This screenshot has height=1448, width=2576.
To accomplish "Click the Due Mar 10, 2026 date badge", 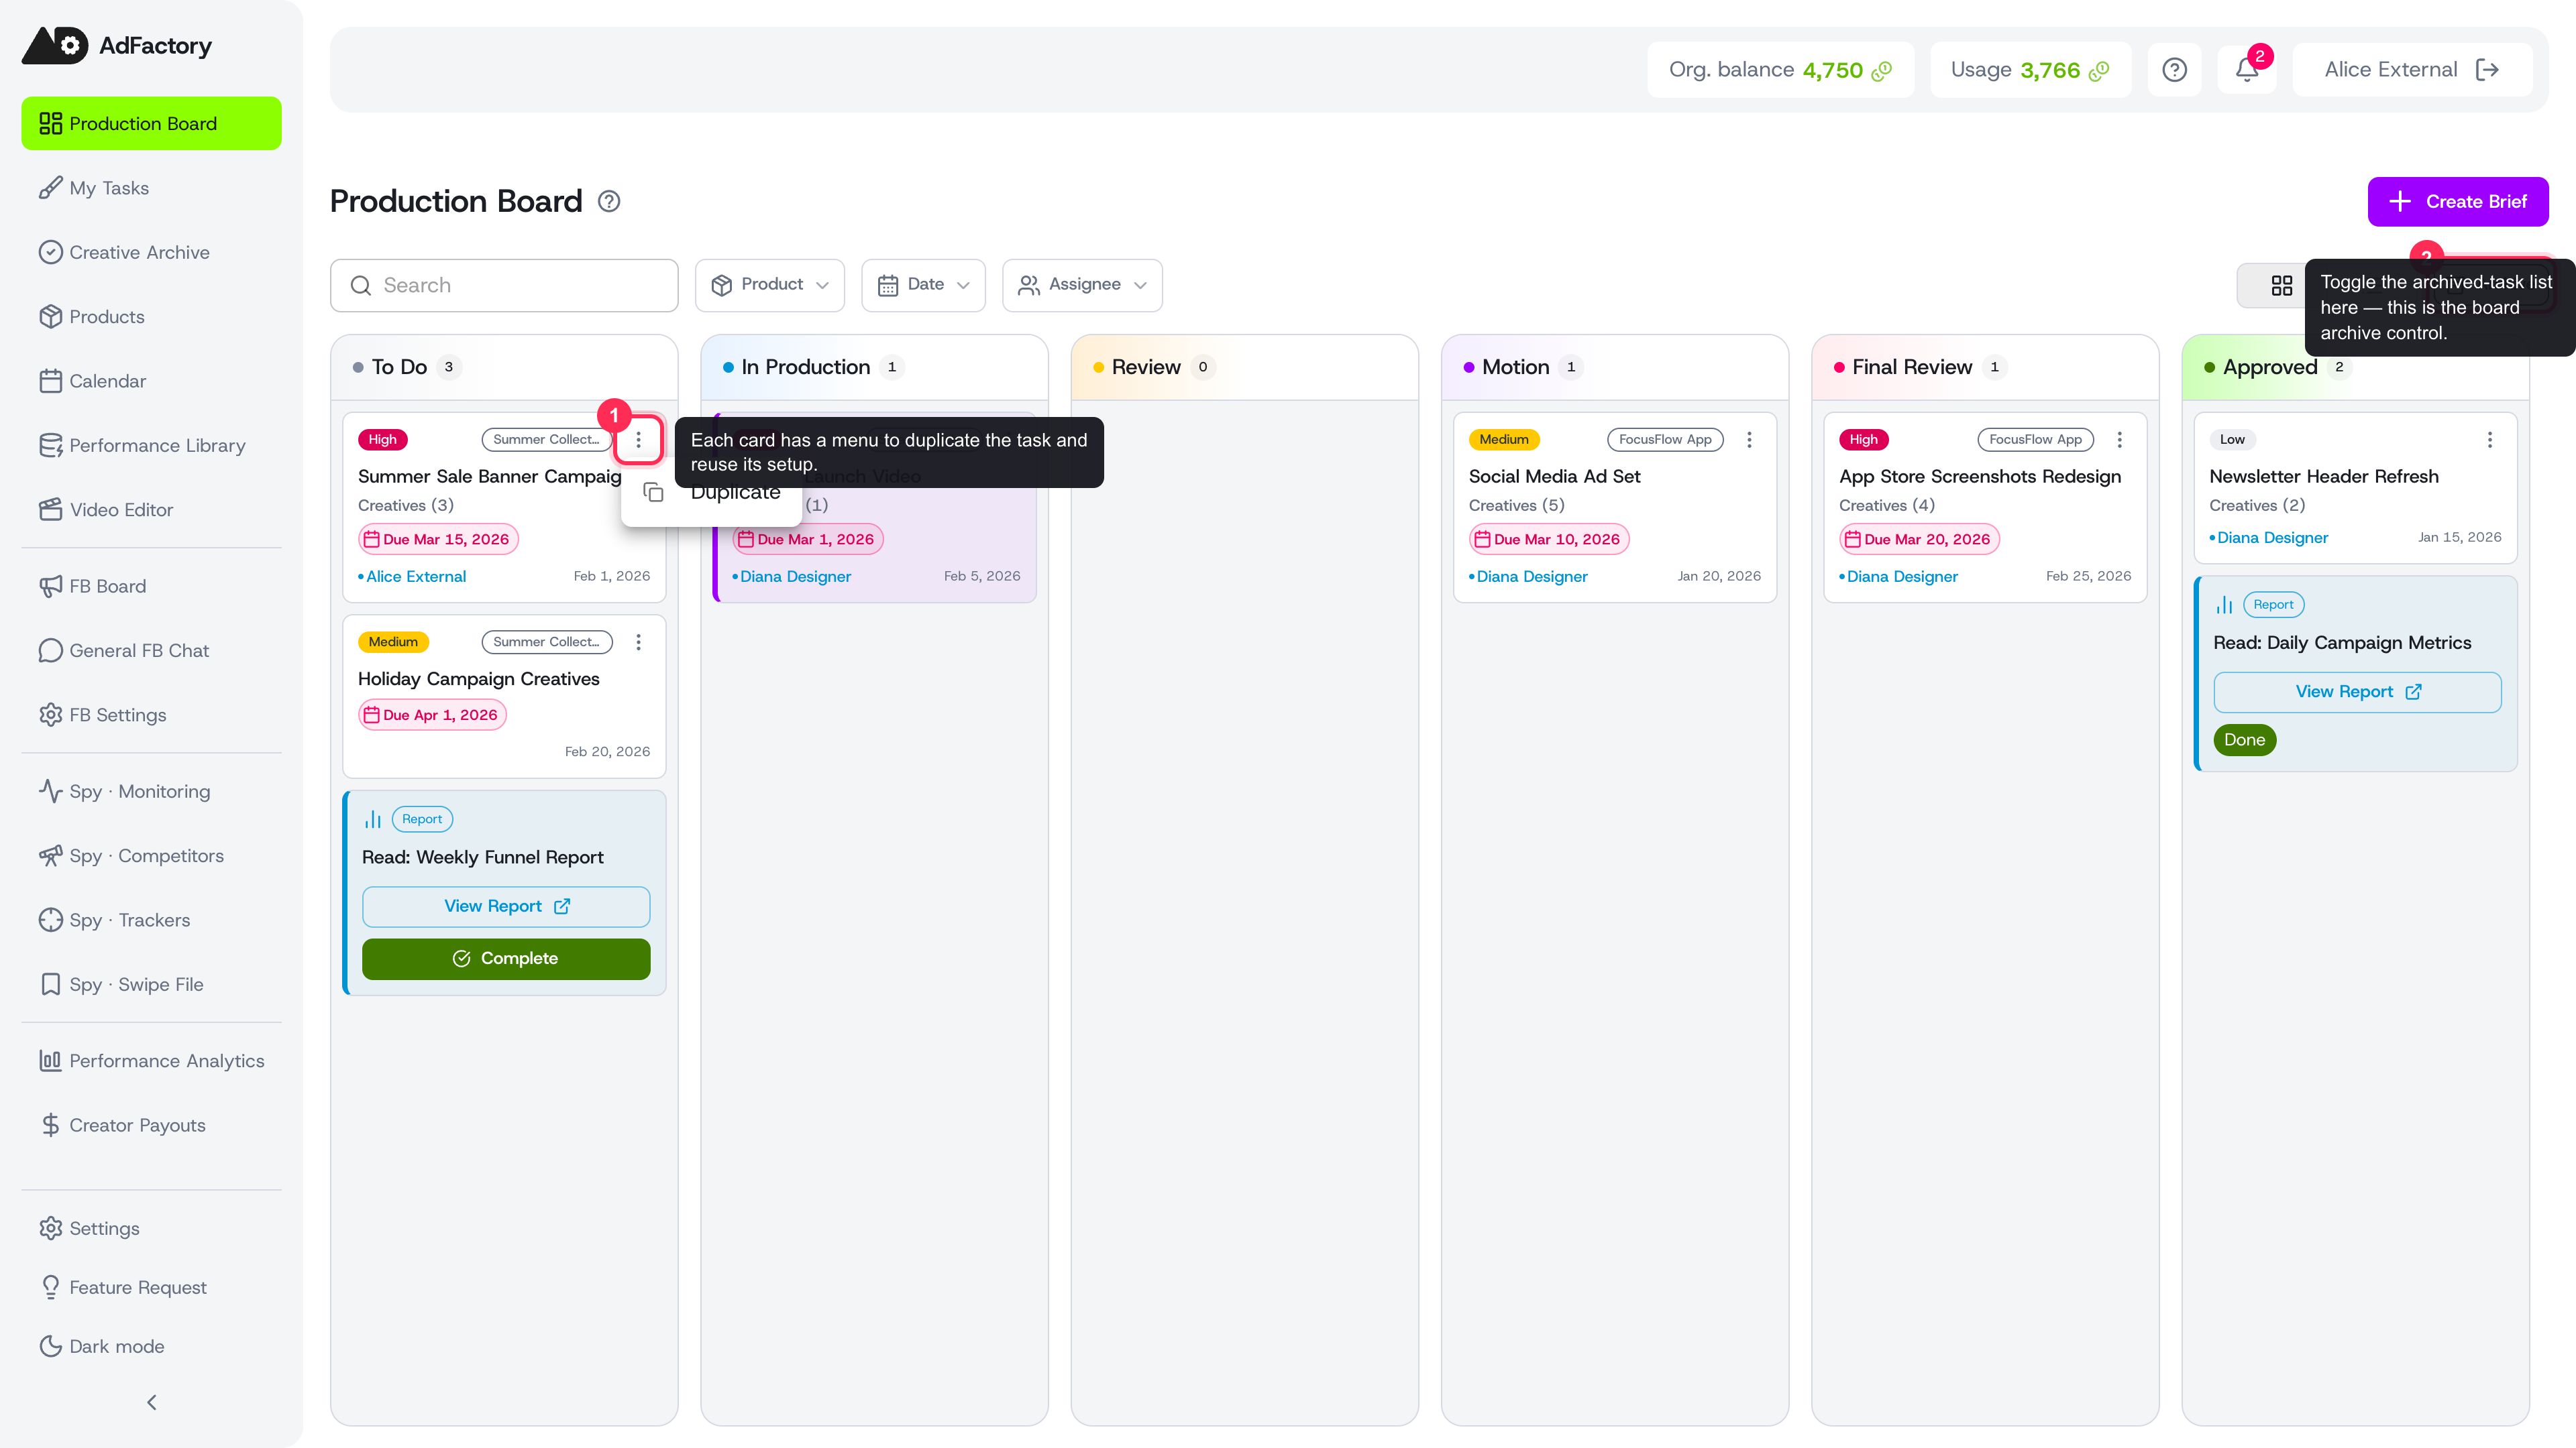I will [1549, 540].
